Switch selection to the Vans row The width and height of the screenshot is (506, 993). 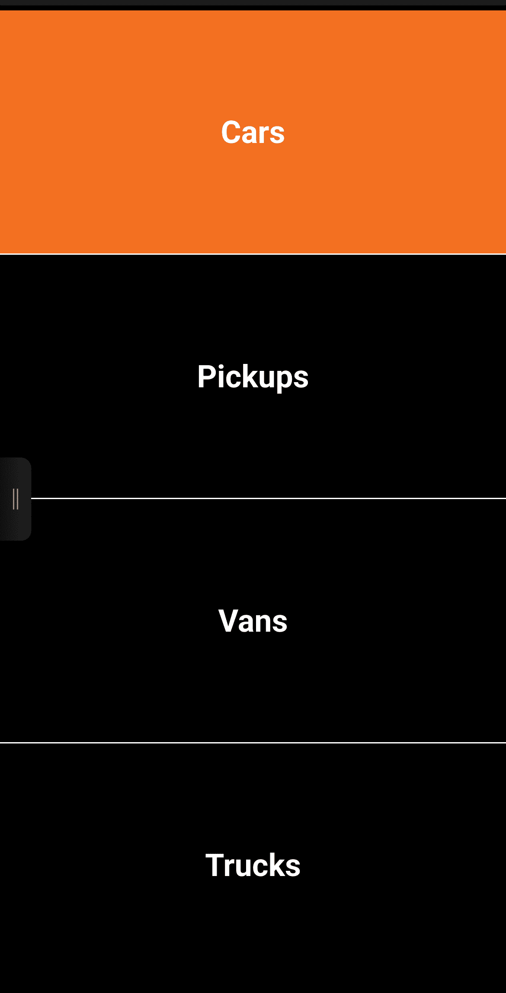(253, 620)
